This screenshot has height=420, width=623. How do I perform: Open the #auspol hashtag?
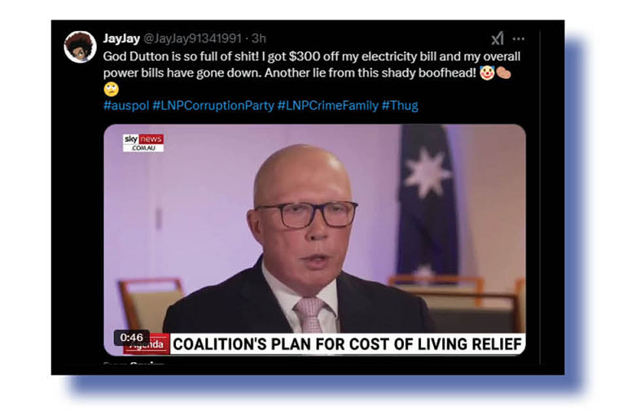[x=126, y=106]
